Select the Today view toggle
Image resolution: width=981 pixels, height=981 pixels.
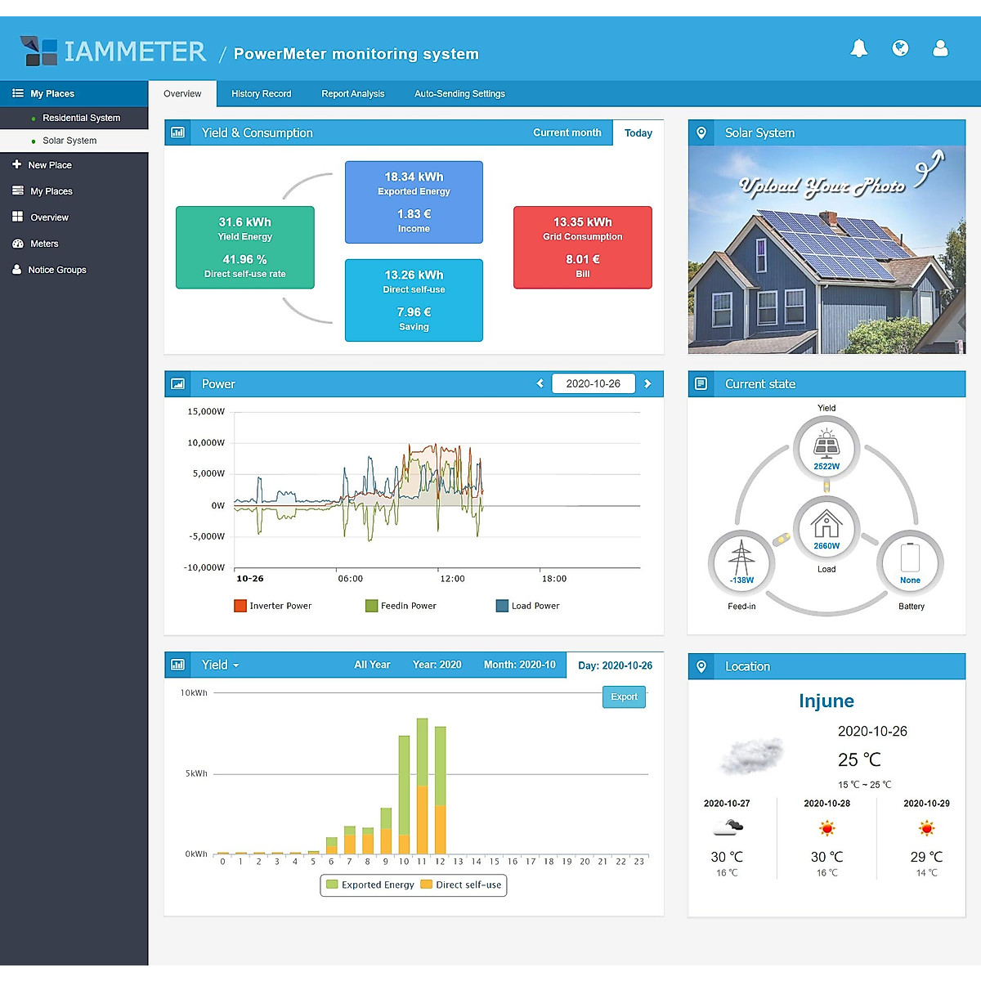(638, 132)
